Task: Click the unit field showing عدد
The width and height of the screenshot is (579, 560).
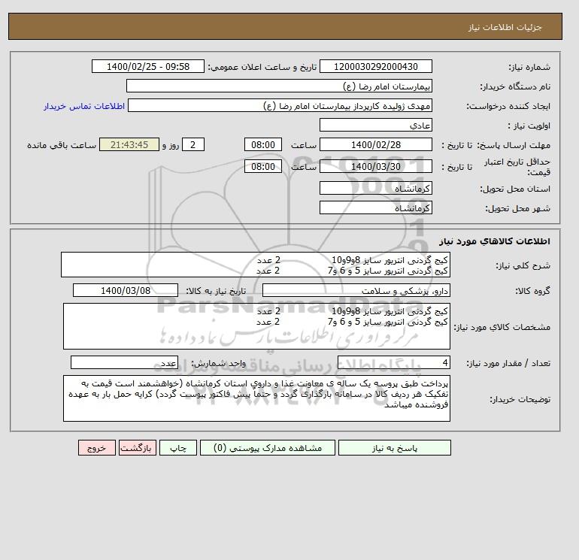Action: [x=124, y=363]
